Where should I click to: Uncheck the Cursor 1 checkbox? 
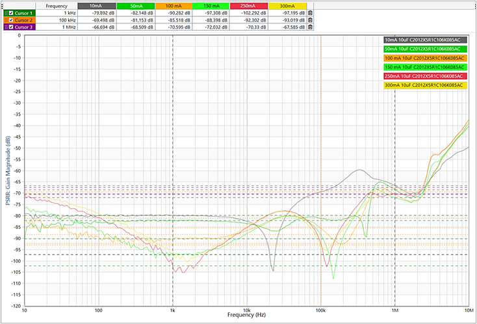[x=12, y=13]
